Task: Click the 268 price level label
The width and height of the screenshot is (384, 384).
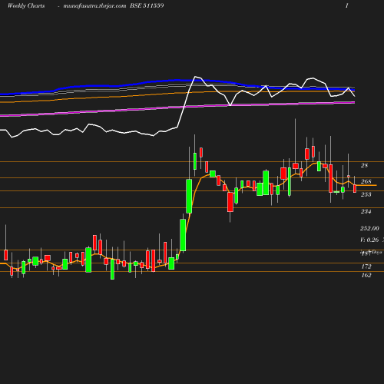Action: [366, 181]
